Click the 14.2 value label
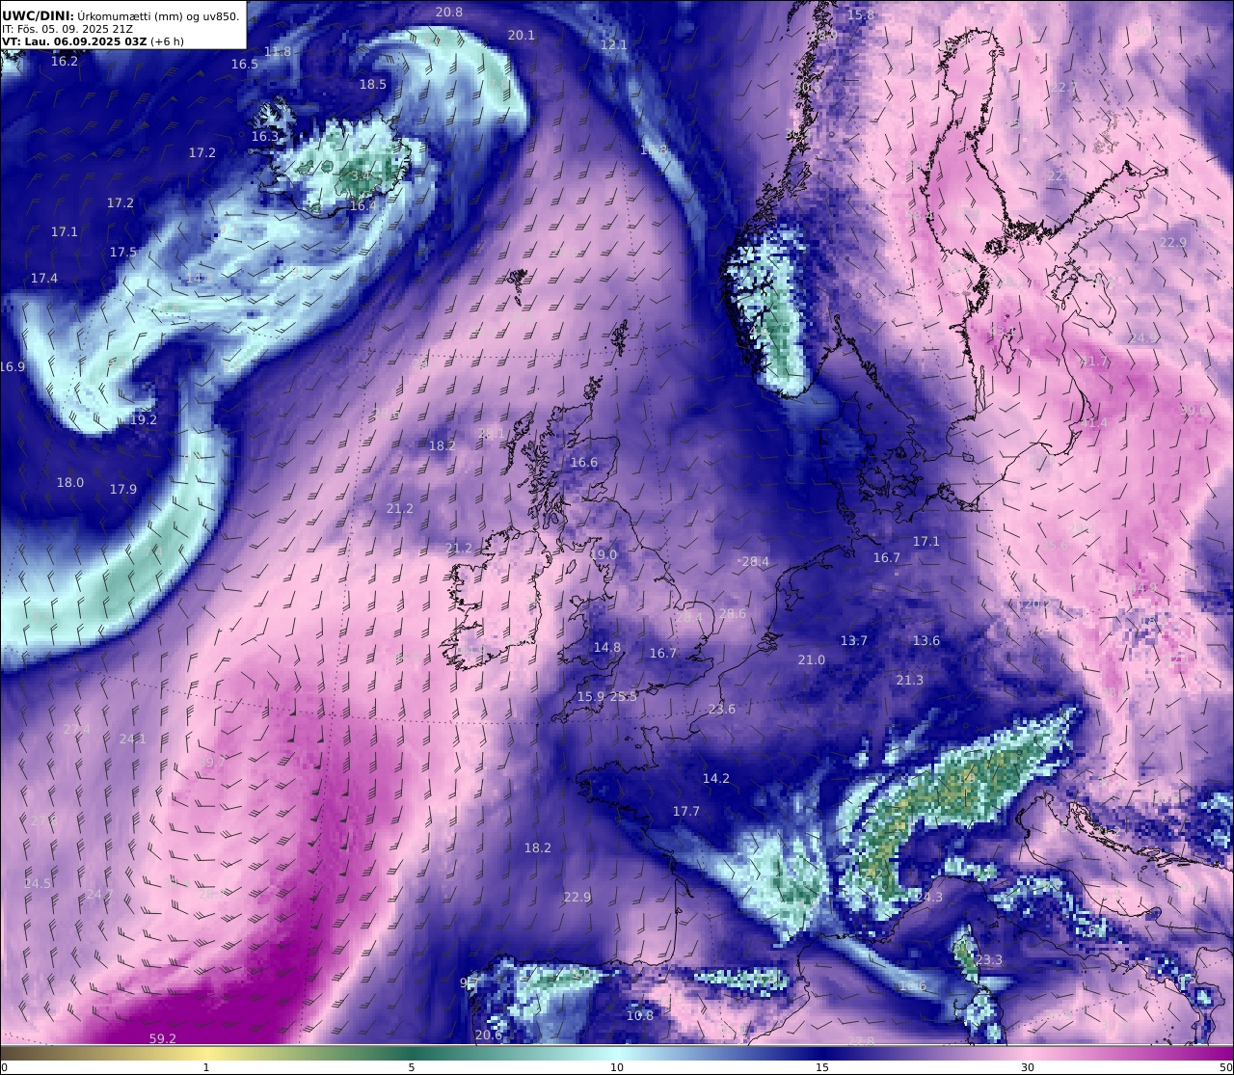 pyautogui.click(x=716, y=778)
